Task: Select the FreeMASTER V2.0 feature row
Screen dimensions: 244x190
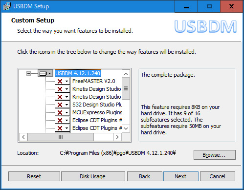Action: coord(94,81)
